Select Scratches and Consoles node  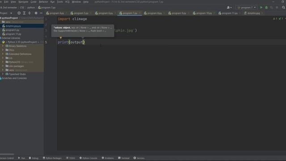coord(13,78)
